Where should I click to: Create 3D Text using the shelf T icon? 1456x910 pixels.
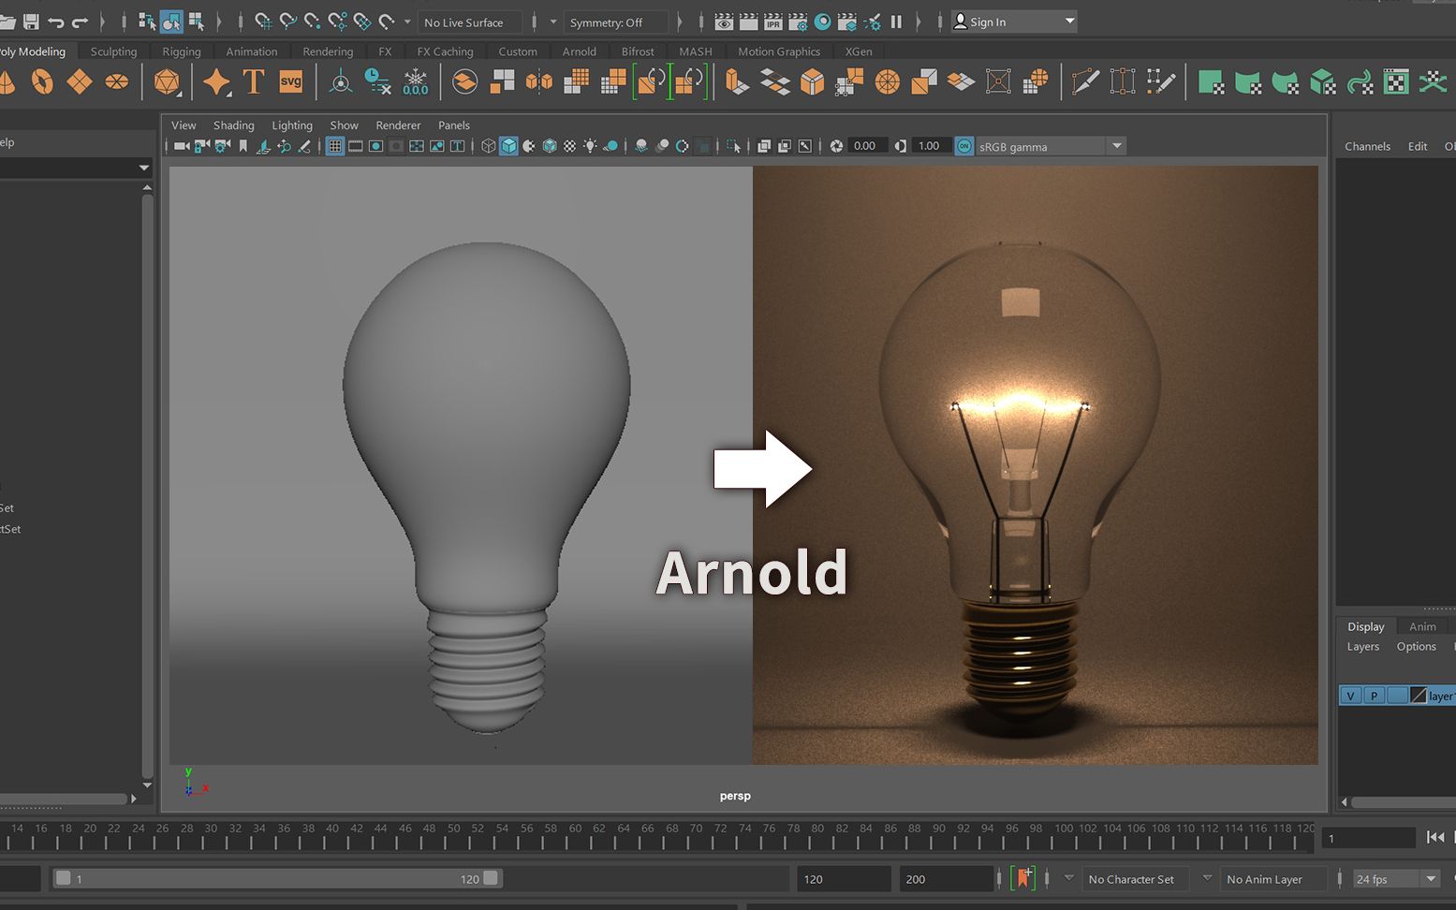click(x=253, y=81)
